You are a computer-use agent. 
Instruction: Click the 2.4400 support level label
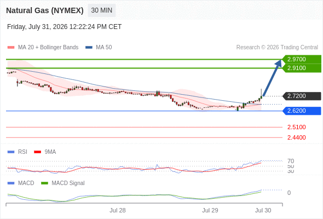click(x=296, y=137)
